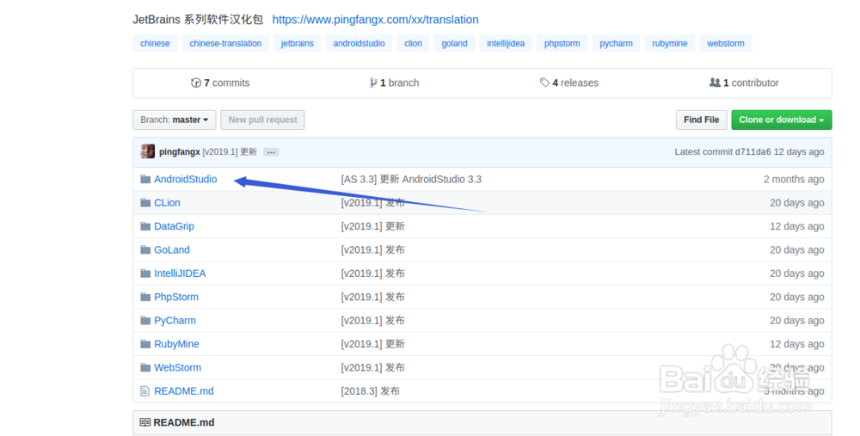
Task: View the 7 commits tab
Action: tap(220, 83)
